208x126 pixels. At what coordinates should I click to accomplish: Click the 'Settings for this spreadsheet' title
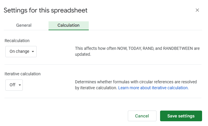46,10
